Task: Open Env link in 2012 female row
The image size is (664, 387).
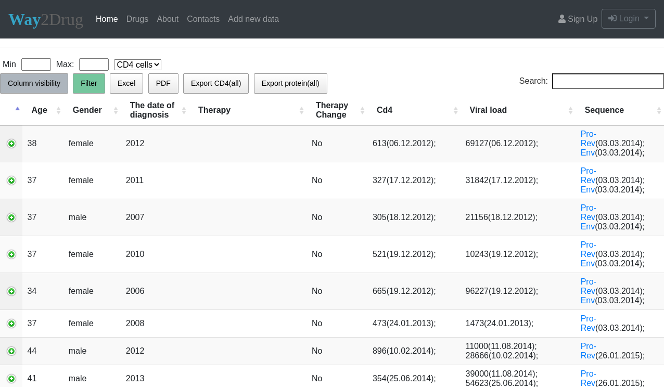Action: (588, 152)
